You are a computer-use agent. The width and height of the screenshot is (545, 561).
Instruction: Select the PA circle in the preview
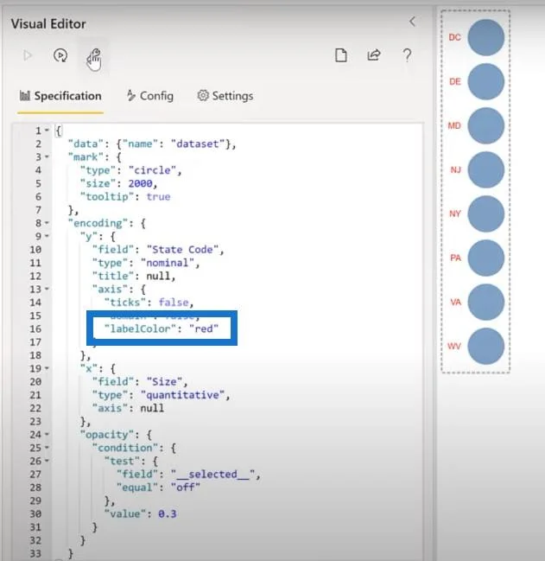486,258
